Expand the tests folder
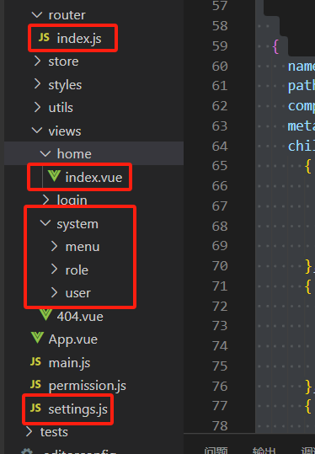The image size is (315, 454). (29, 431)
